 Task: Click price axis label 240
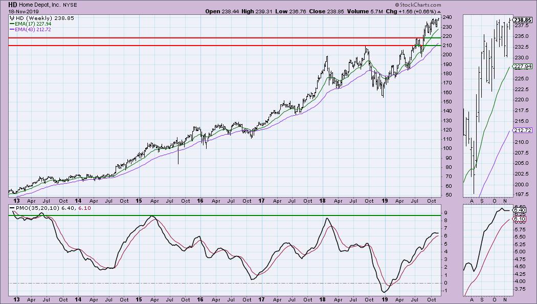pos(447,17)
